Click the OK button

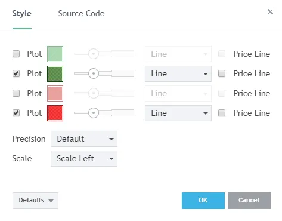(203, 201)
